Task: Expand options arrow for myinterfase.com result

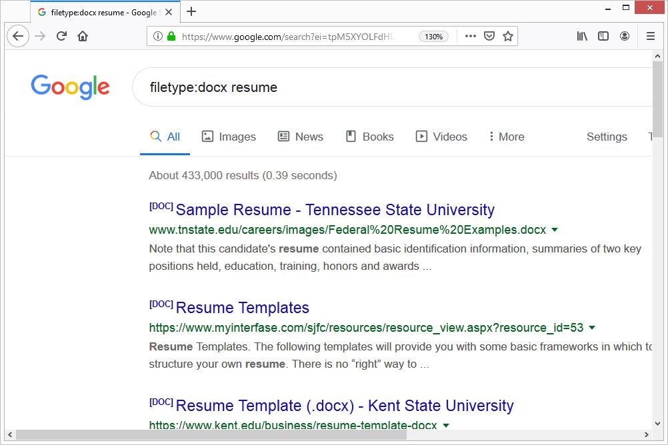Action: [592, 328]
